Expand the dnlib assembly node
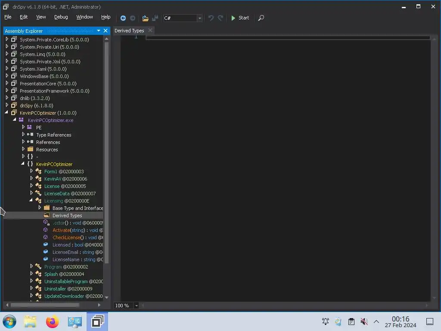441x331 pixels. coord(7,98)
